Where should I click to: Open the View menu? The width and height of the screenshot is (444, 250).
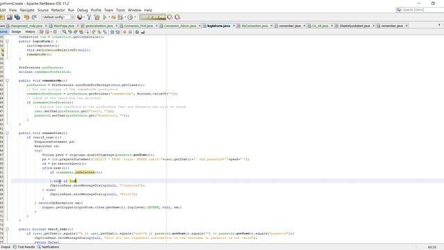click(x=12, y=10)
